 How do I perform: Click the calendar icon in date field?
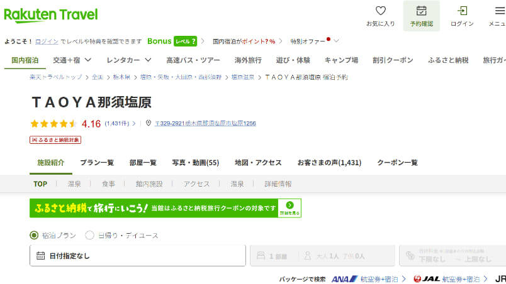[41, 256]
